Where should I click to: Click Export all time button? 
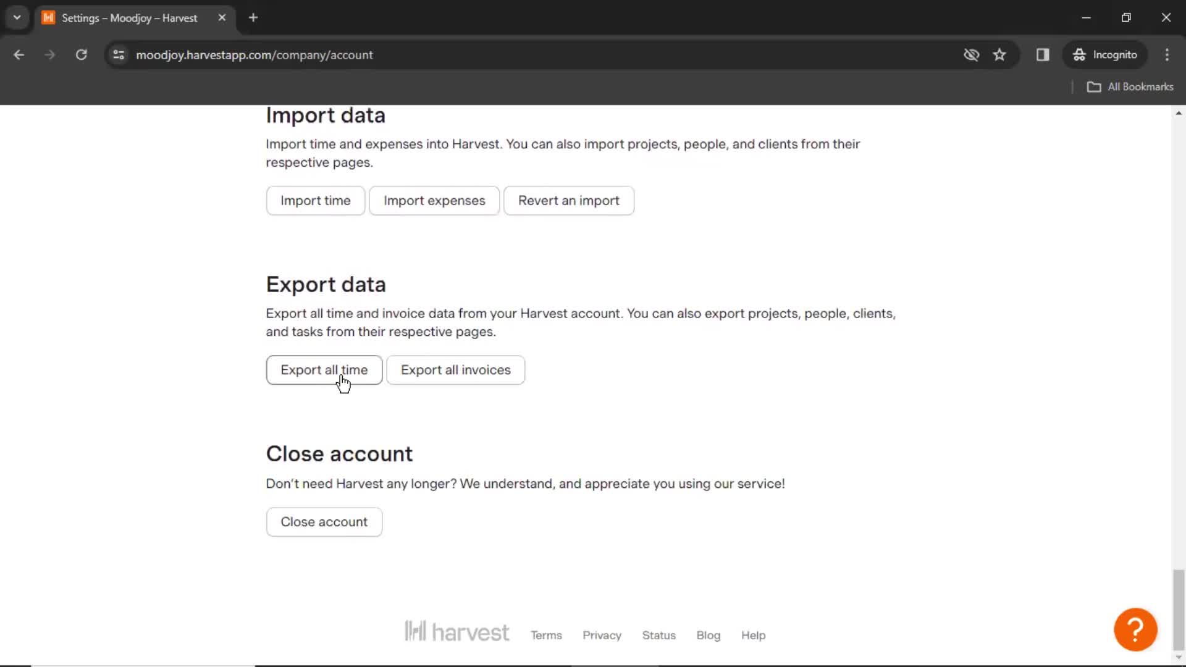[324, 370]
